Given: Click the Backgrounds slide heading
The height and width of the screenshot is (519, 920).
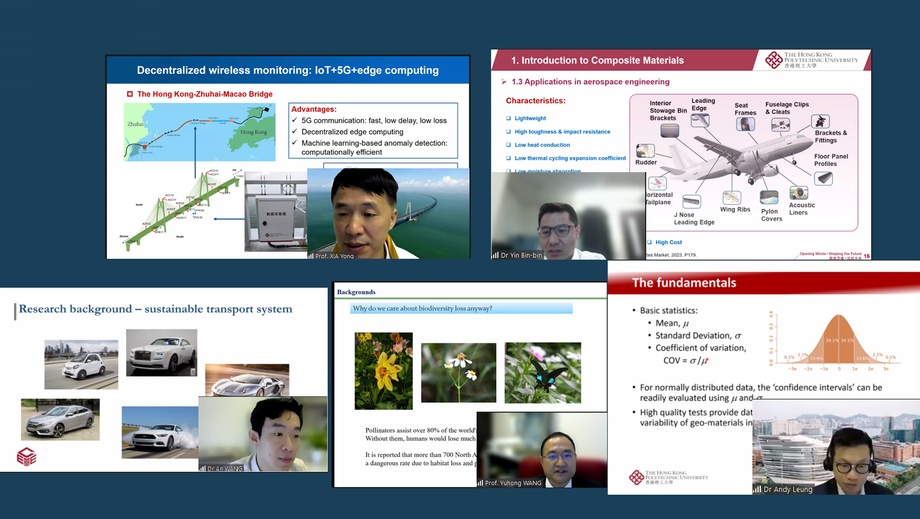Looking at the screenshot, I should pos(356,292).
